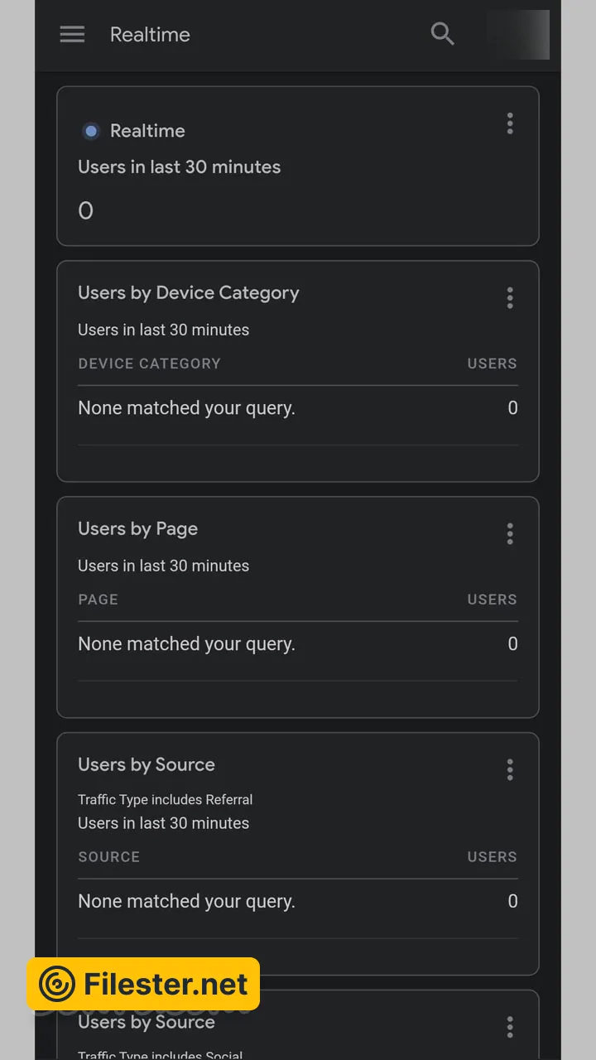
Task: Open Users by Page three-dot menu
Action: point(510,534)
